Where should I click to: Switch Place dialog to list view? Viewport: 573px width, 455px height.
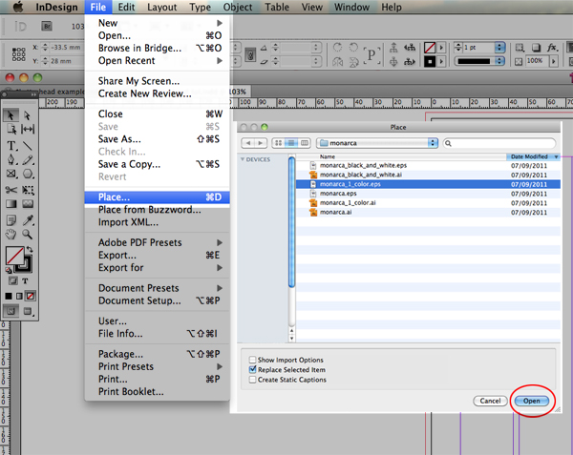coord(291,143)
